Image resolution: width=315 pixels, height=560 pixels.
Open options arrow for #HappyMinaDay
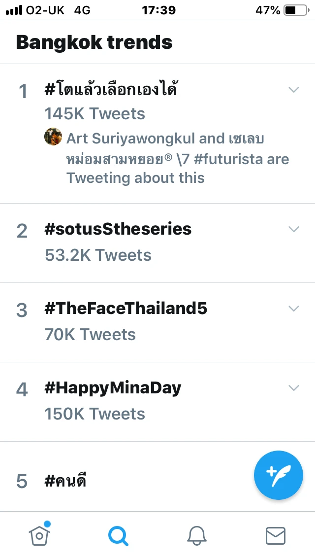point(294,387)
